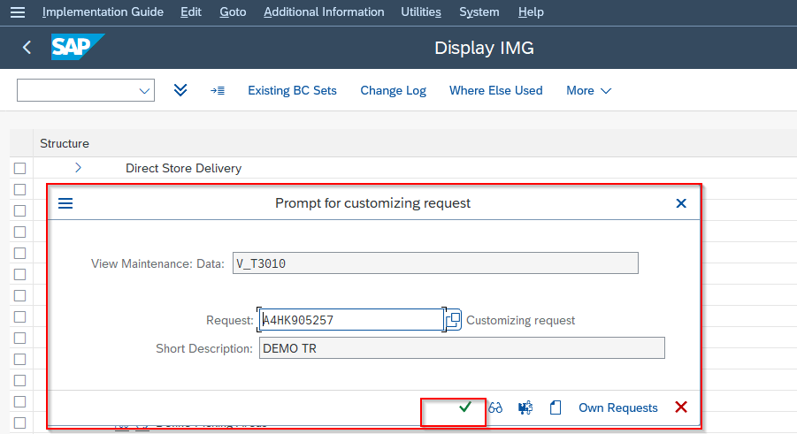Confirm request with green checkmark
797x434 pixels.
[465, 407]
